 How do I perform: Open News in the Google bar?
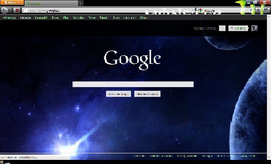(x=92, y=18)
